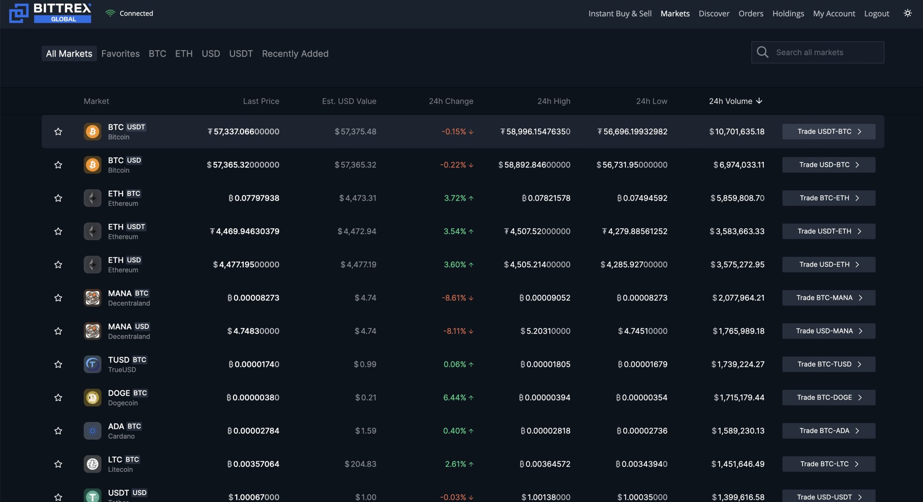Screen dimensions: 923x502
Task: Click the search magnifier icon
Action: pos(763,52)
